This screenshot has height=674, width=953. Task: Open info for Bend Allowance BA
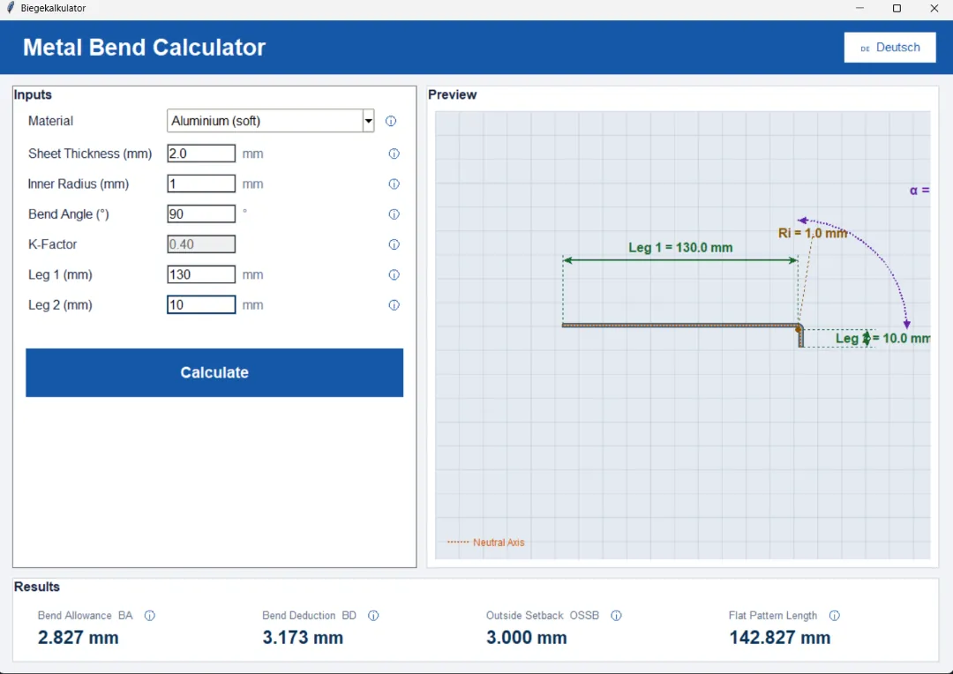click(149, 616)
